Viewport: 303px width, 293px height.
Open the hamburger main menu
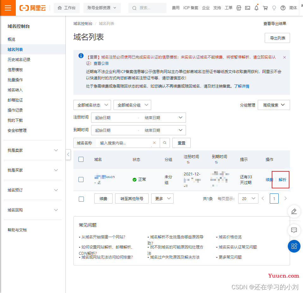coord(8,8)
